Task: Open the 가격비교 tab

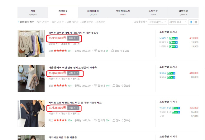Action: pyautogui.click(x=63, y=13)
